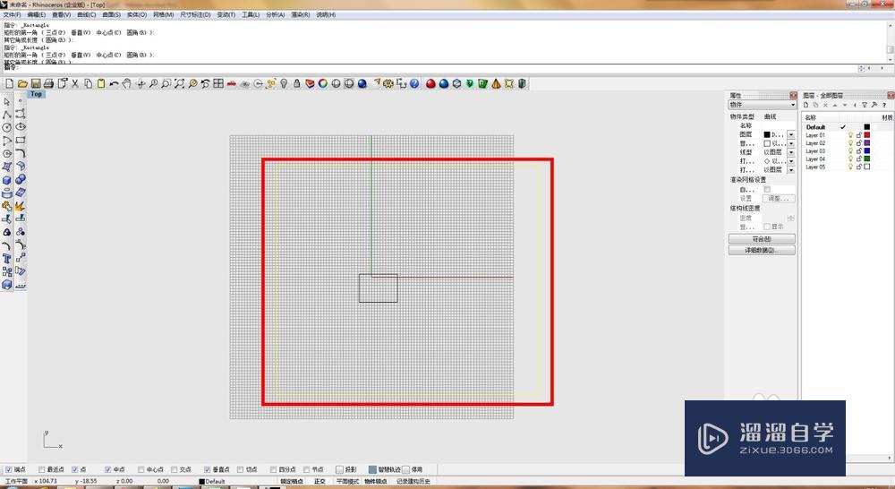Toggle 锁定格点 grid snap in status bar
Viewport: 895px width, 489px height.
coord(292,482)
